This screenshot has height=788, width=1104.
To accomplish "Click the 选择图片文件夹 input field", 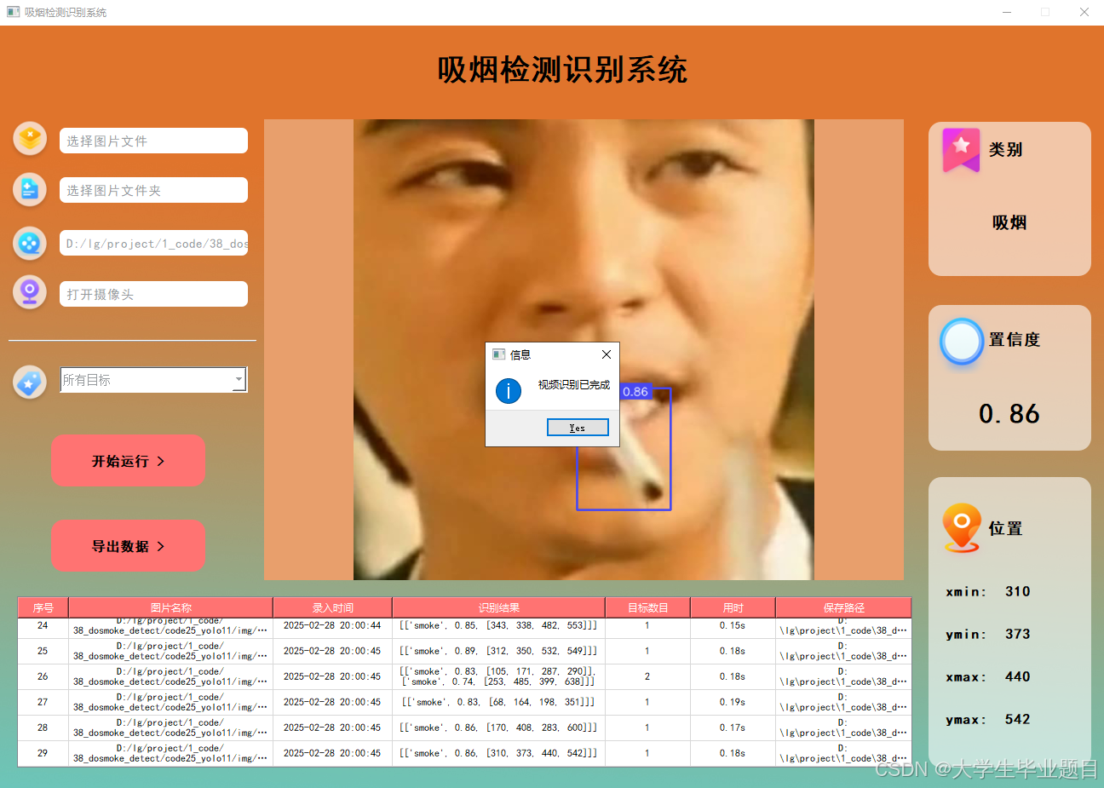I will tap(153, 190).
